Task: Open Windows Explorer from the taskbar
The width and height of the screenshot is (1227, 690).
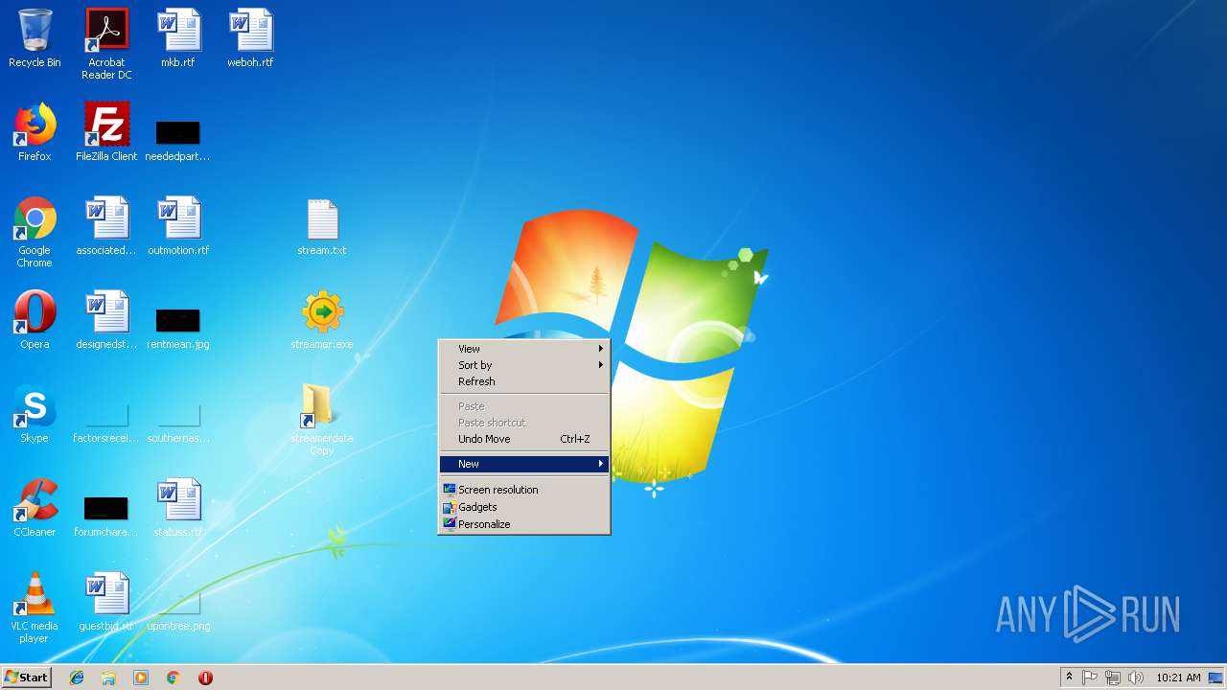Action: coord(108,678)
